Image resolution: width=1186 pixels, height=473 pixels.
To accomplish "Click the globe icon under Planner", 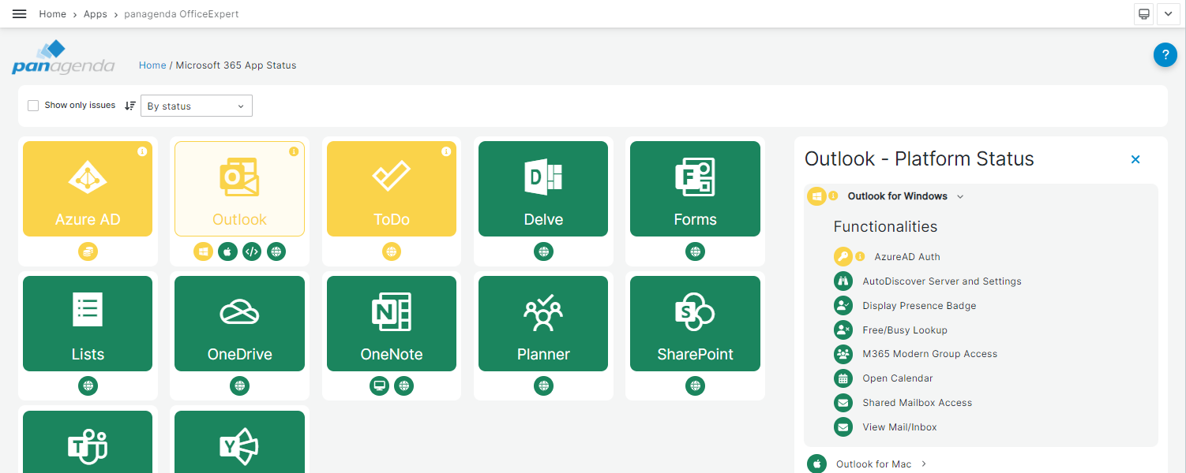I will [x=543, y=386].
